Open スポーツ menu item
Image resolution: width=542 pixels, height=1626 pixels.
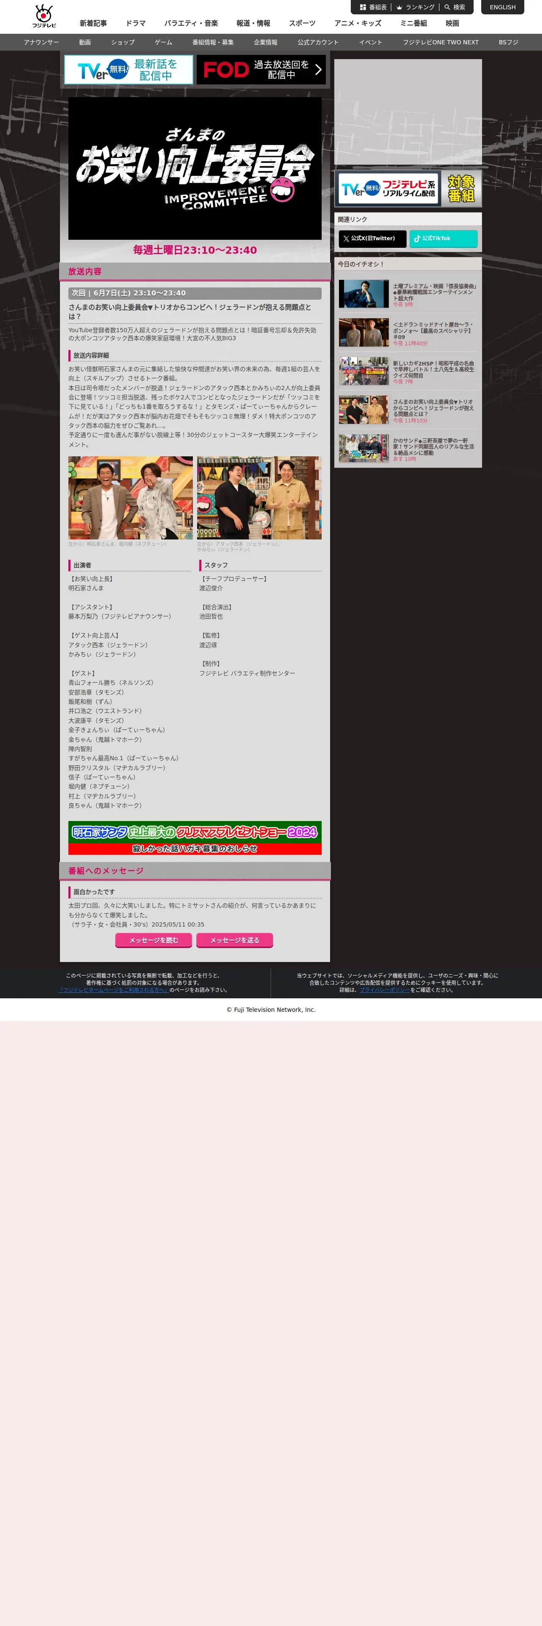tap(302, 23)
